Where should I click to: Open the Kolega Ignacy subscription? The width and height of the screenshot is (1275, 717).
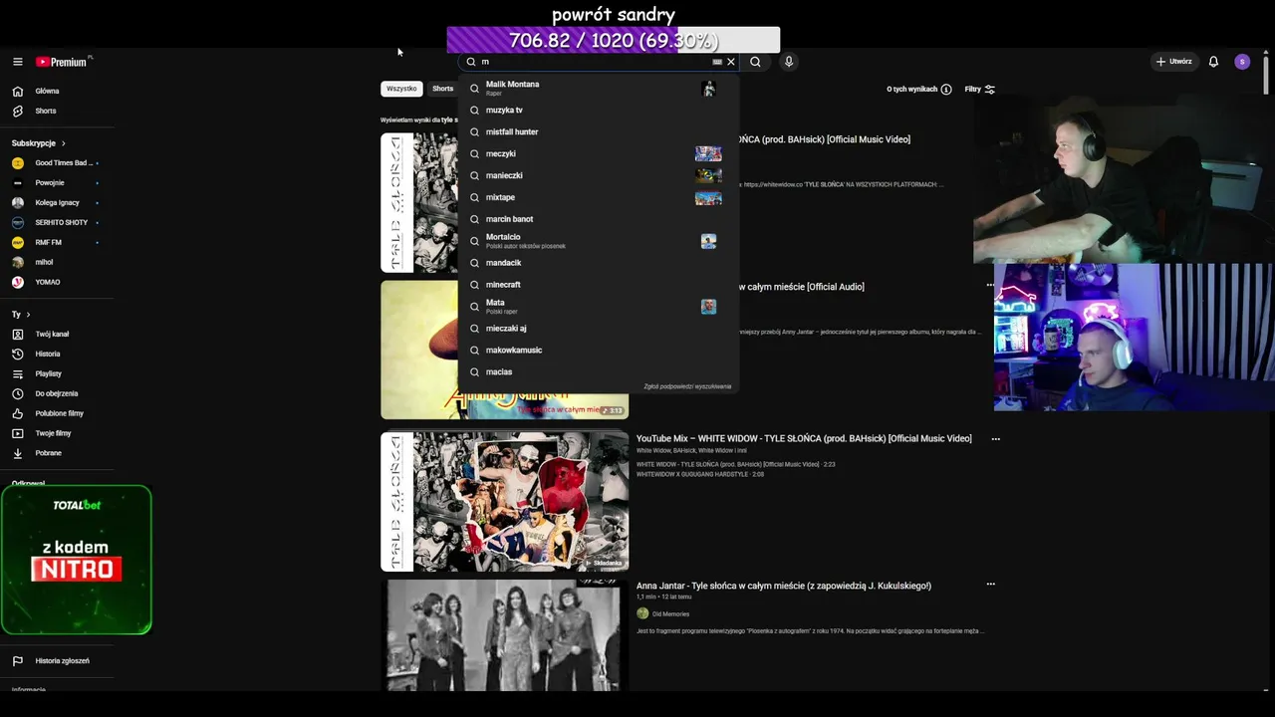[57, 202]
